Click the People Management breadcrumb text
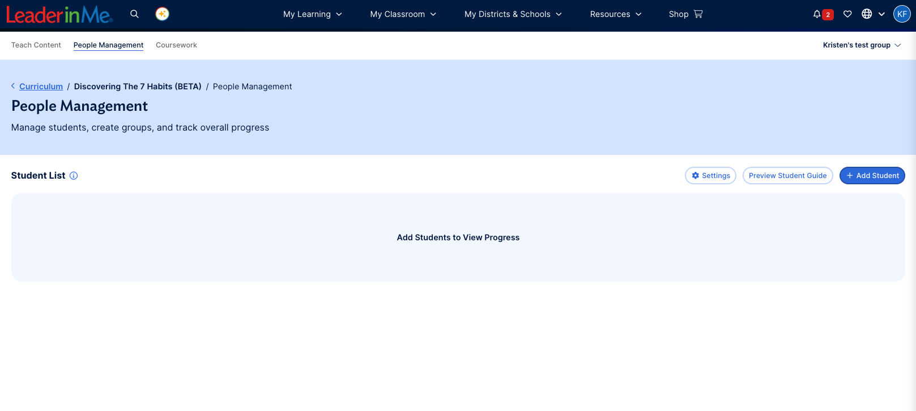This screenshot has height=411, width=916. tap(252, 86)
